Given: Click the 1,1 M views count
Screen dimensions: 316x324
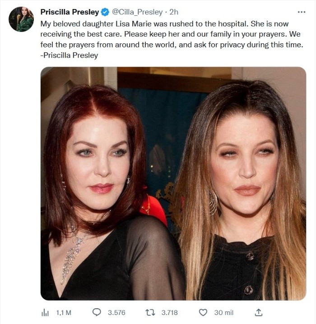Looking at the screenshot, I should [x=64, y=312].
